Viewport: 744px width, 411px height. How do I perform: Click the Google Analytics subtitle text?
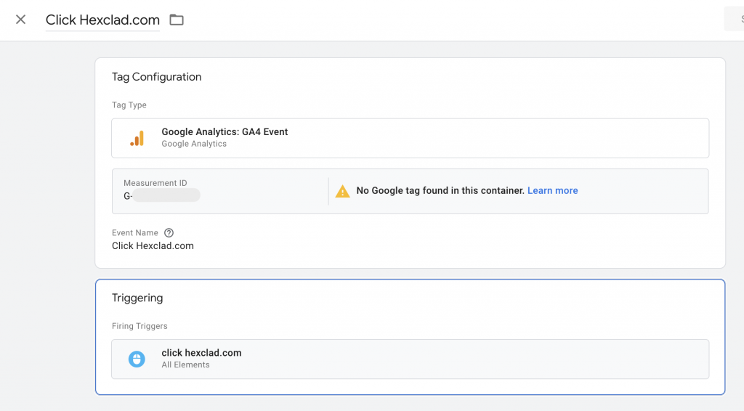(194, 144)
